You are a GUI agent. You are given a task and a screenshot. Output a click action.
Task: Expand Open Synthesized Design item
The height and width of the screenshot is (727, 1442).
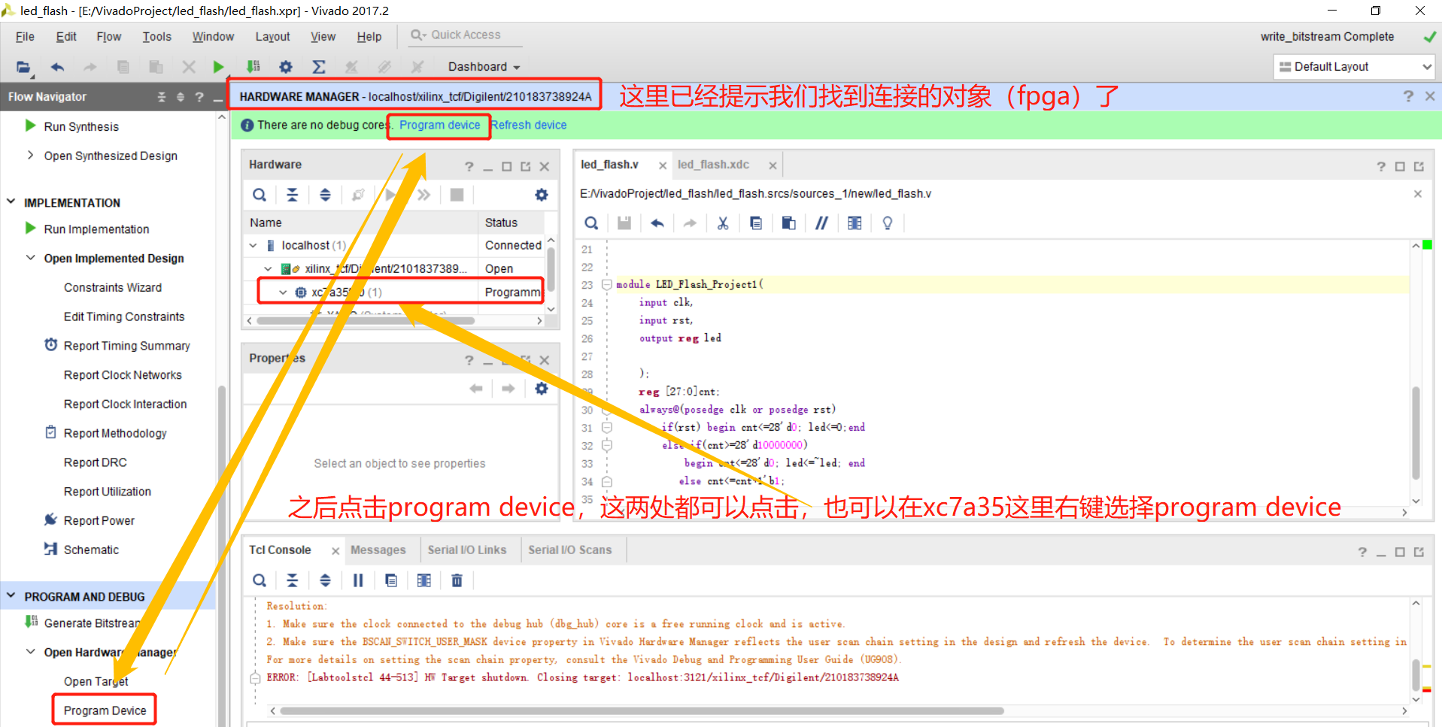pos(30,156)
